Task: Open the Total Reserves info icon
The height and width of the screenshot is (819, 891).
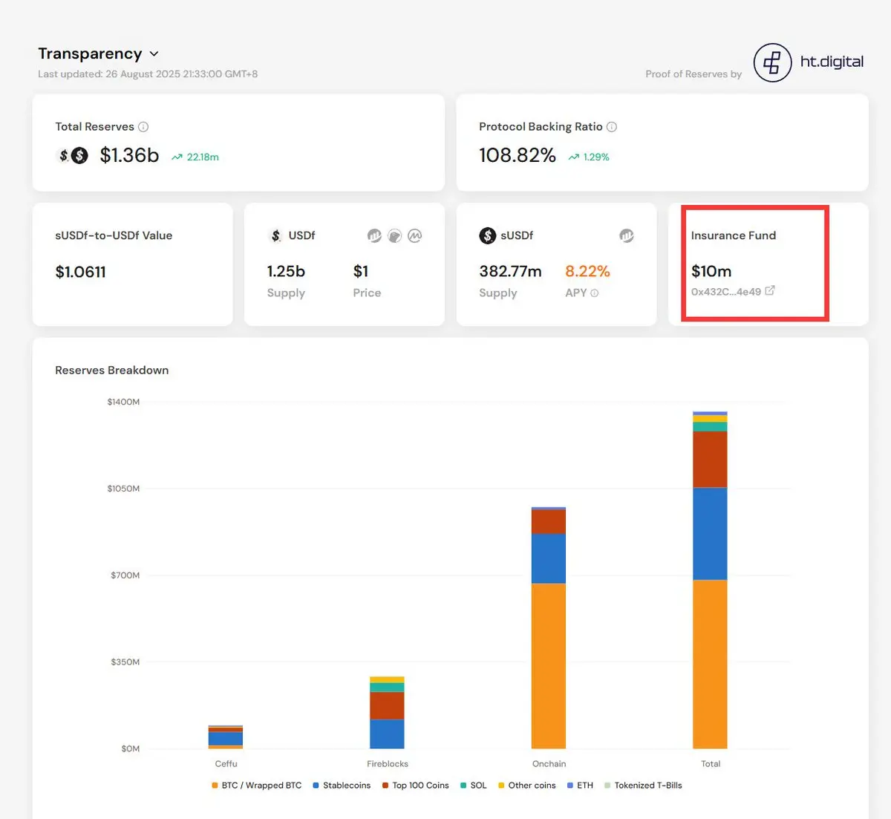Action: 143,127
